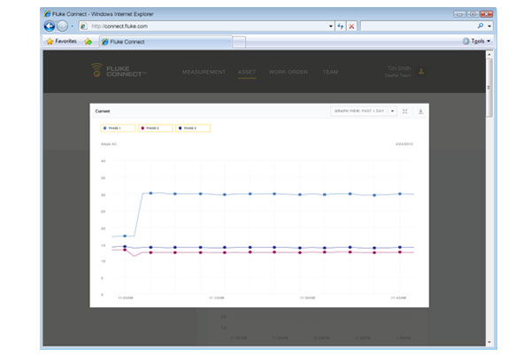Toggle Phase 2 series in legend
Screen dimensions: 531x356
tap(155, 128)
